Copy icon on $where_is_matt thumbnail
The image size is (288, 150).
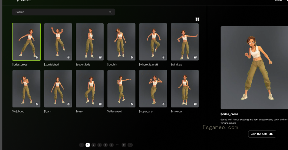coord(164,57)
